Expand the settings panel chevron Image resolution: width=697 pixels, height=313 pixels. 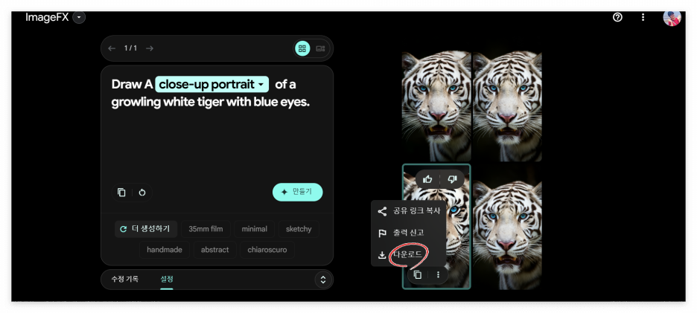(x=323, y=280)
